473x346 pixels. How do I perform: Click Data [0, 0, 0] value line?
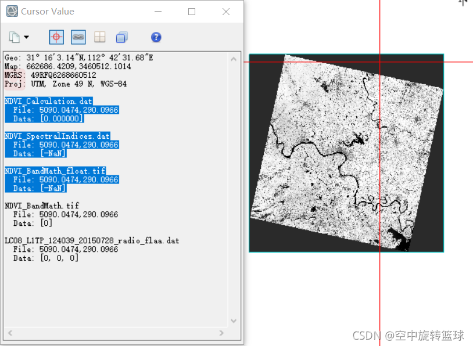(45, 258)
